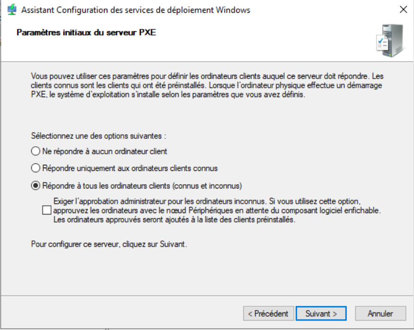
Task: Select 'Ne répondre à aucun ordinateur client'
Action: click(35, 152)
